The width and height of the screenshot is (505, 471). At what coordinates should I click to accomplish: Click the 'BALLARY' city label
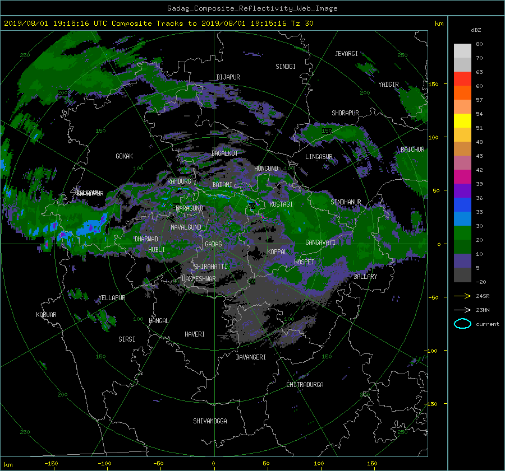(365, 277)
